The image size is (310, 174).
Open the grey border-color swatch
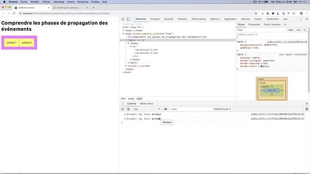[x=262, y=66]
